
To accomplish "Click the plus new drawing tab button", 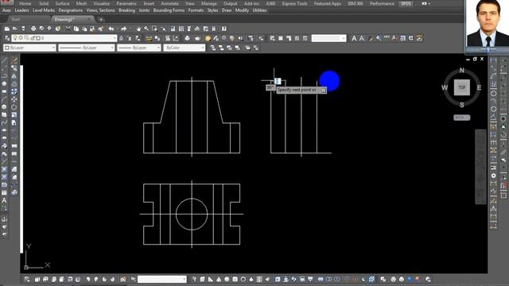I will (101, 19).
